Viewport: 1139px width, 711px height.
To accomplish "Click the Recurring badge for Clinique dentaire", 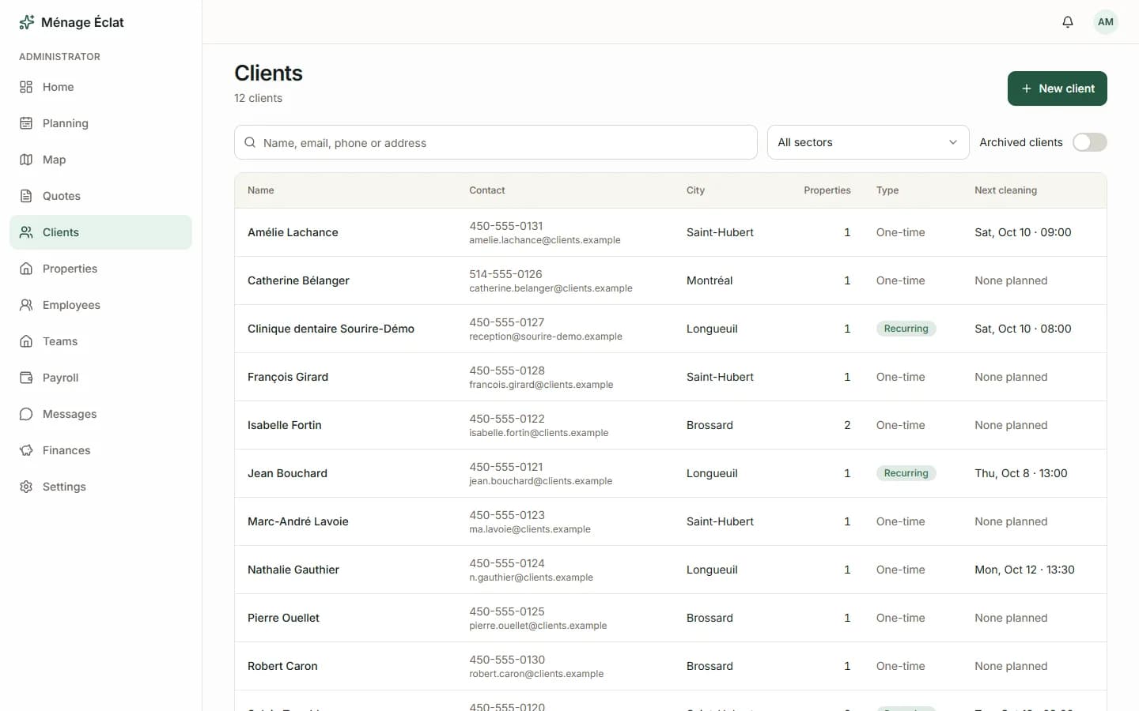I will point(906,329).
